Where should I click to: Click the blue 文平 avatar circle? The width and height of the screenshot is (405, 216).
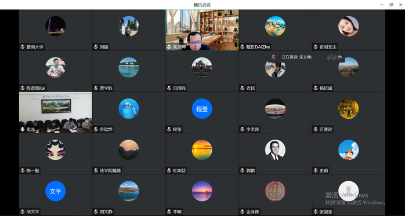56,191
